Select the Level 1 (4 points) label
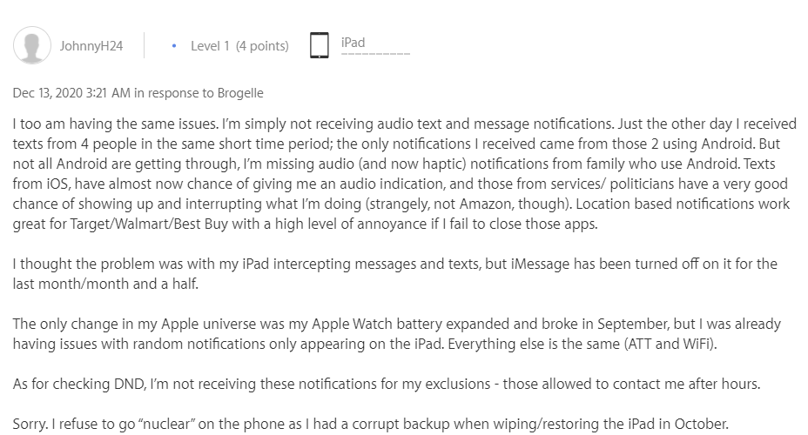Image resolution: width=808 pixels, height=435 pixels. [239, 46]
